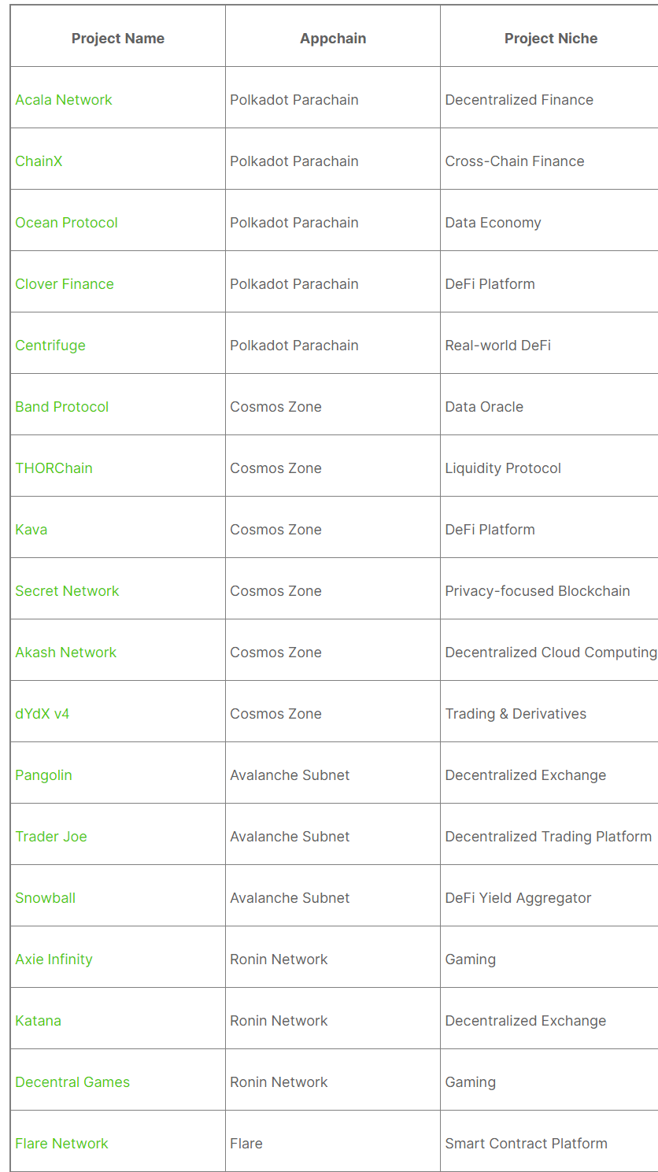Open Ocean Protocol link
The image size is (658, 1172).
click(66, 223)
